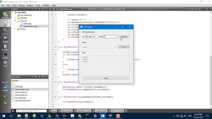Collapse the Sources folder

(15, 20)
